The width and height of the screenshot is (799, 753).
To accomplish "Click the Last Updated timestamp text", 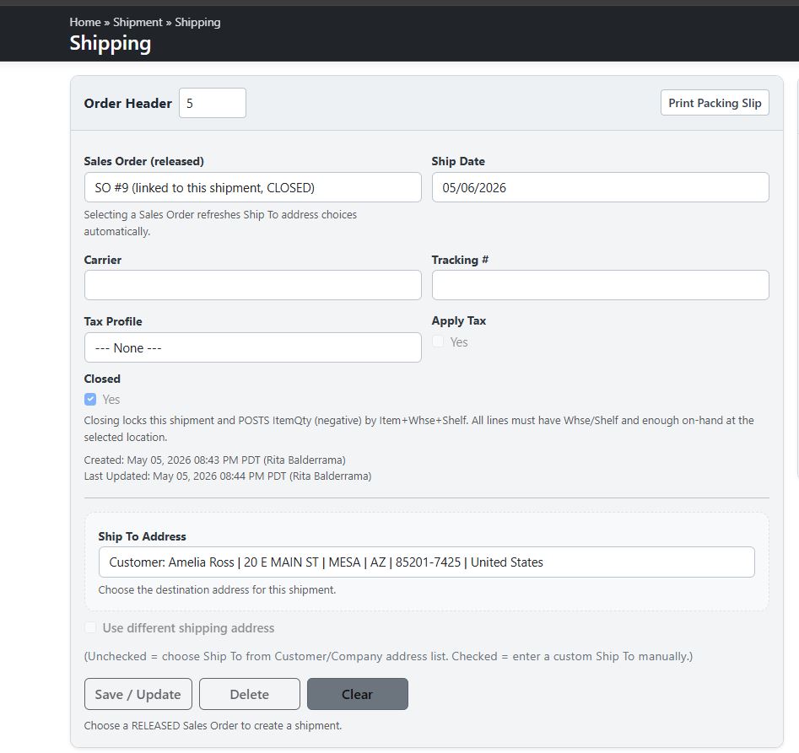I will click(x=228, y=476).
